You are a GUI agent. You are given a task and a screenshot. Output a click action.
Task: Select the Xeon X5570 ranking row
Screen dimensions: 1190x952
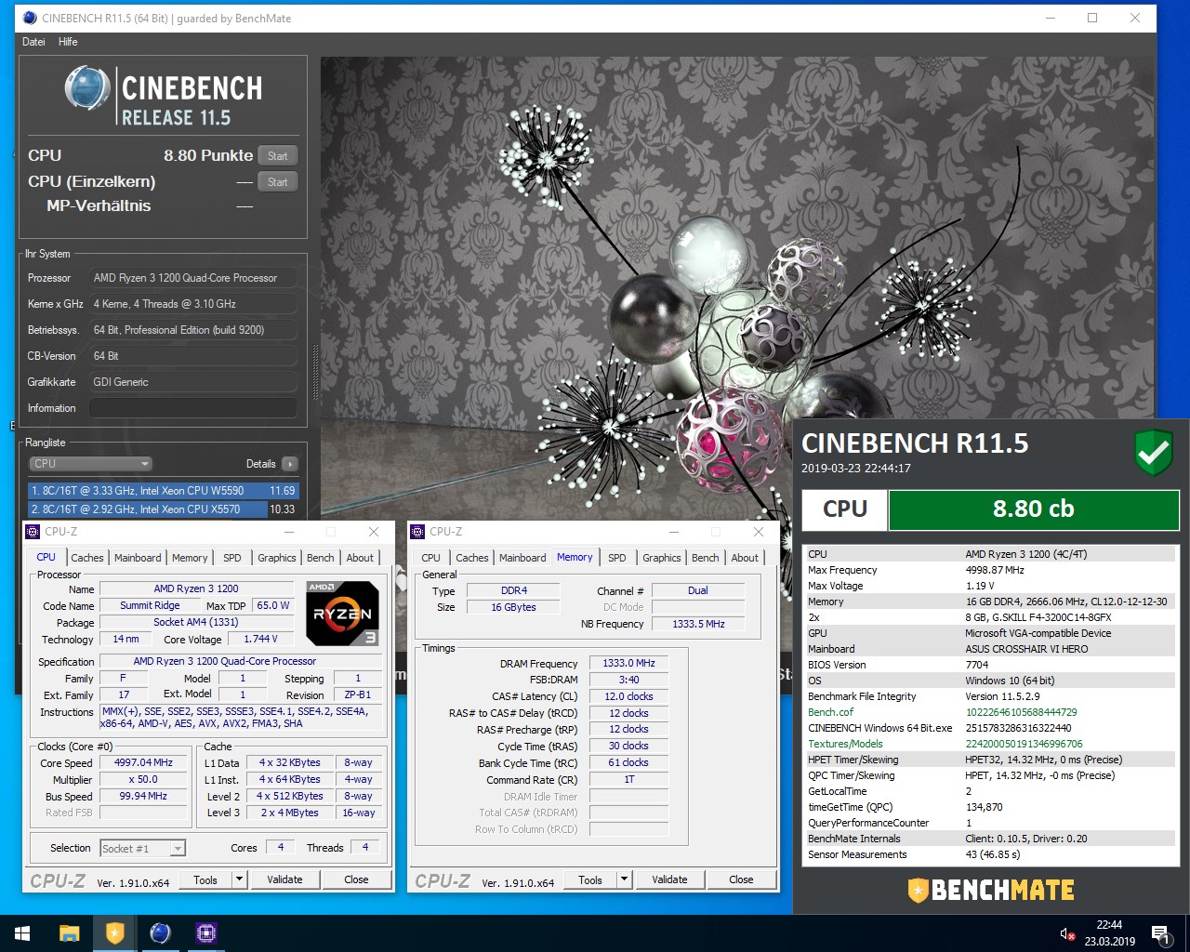164,509
